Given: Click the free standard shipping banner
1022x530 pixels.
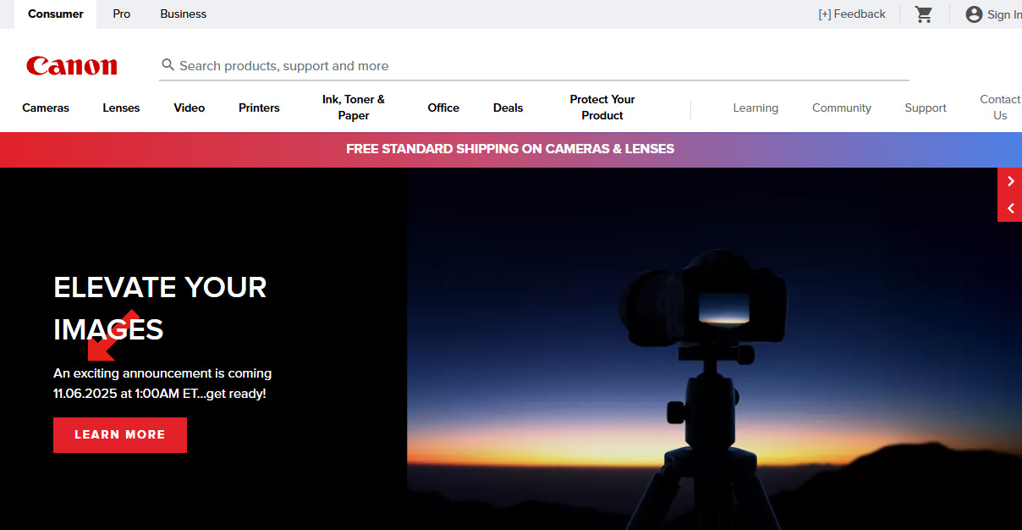Looking at the screenshot, I should [510, 149].
